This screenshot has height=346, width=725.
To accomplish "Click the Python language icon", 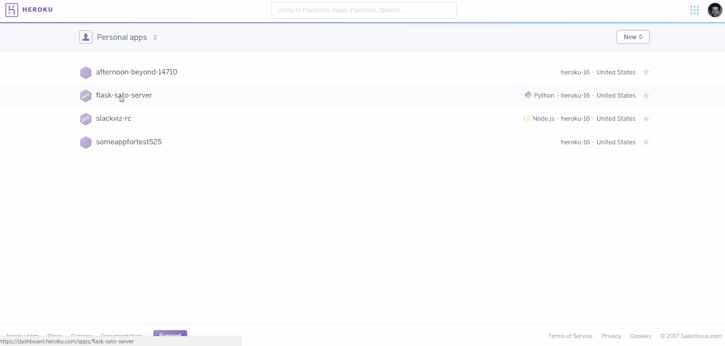I will point(528,95).
